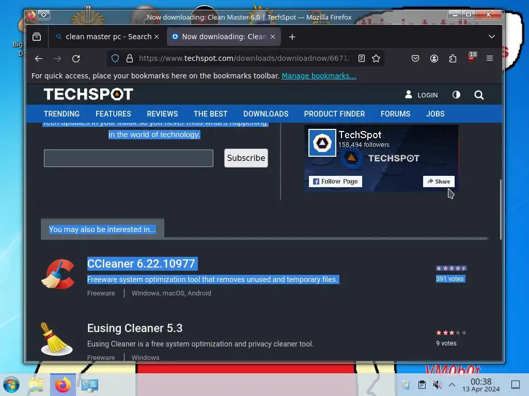529x396 pixels.
Task: Open the extensions puzzle icon
Action: click(453, 59)
